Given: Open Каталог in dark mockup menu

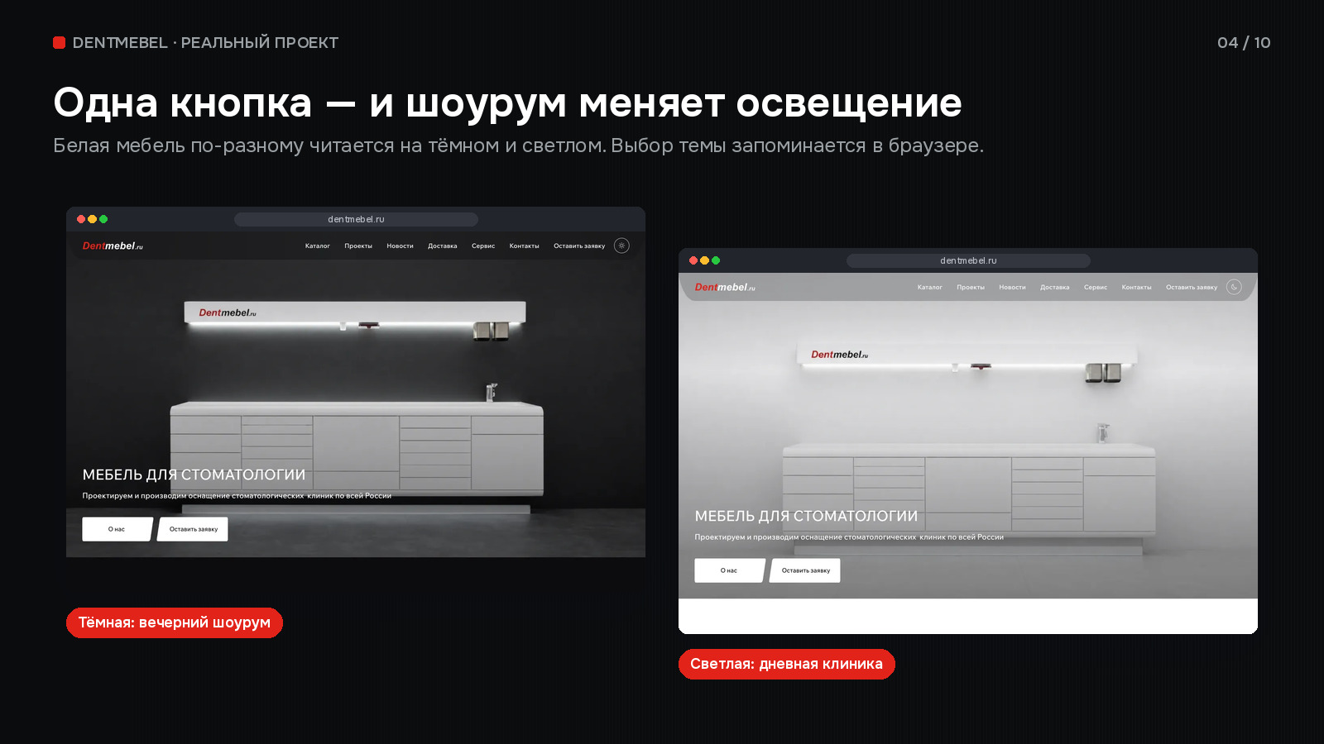Looking at the screenshot, I should click(318, 246).
